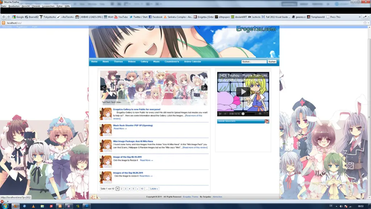Open the Windows Start menu
This screenshot has width=371, height=209.
[5, 206]
